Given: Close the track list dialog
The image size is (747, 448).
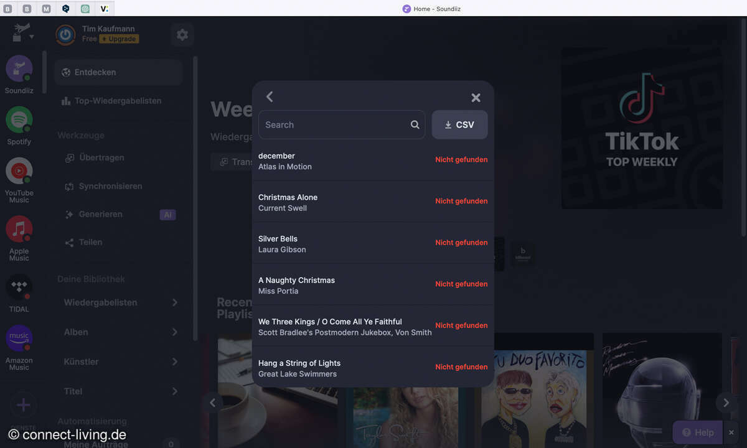Looking at the screenshot, I should pos(476,98).
